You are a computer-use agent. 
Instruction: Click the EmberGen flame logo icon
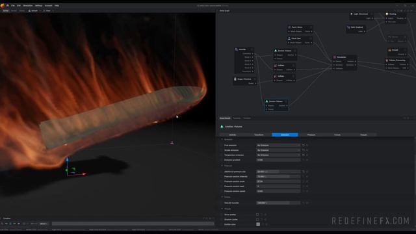pyautogui.click(x=3, y=6)
